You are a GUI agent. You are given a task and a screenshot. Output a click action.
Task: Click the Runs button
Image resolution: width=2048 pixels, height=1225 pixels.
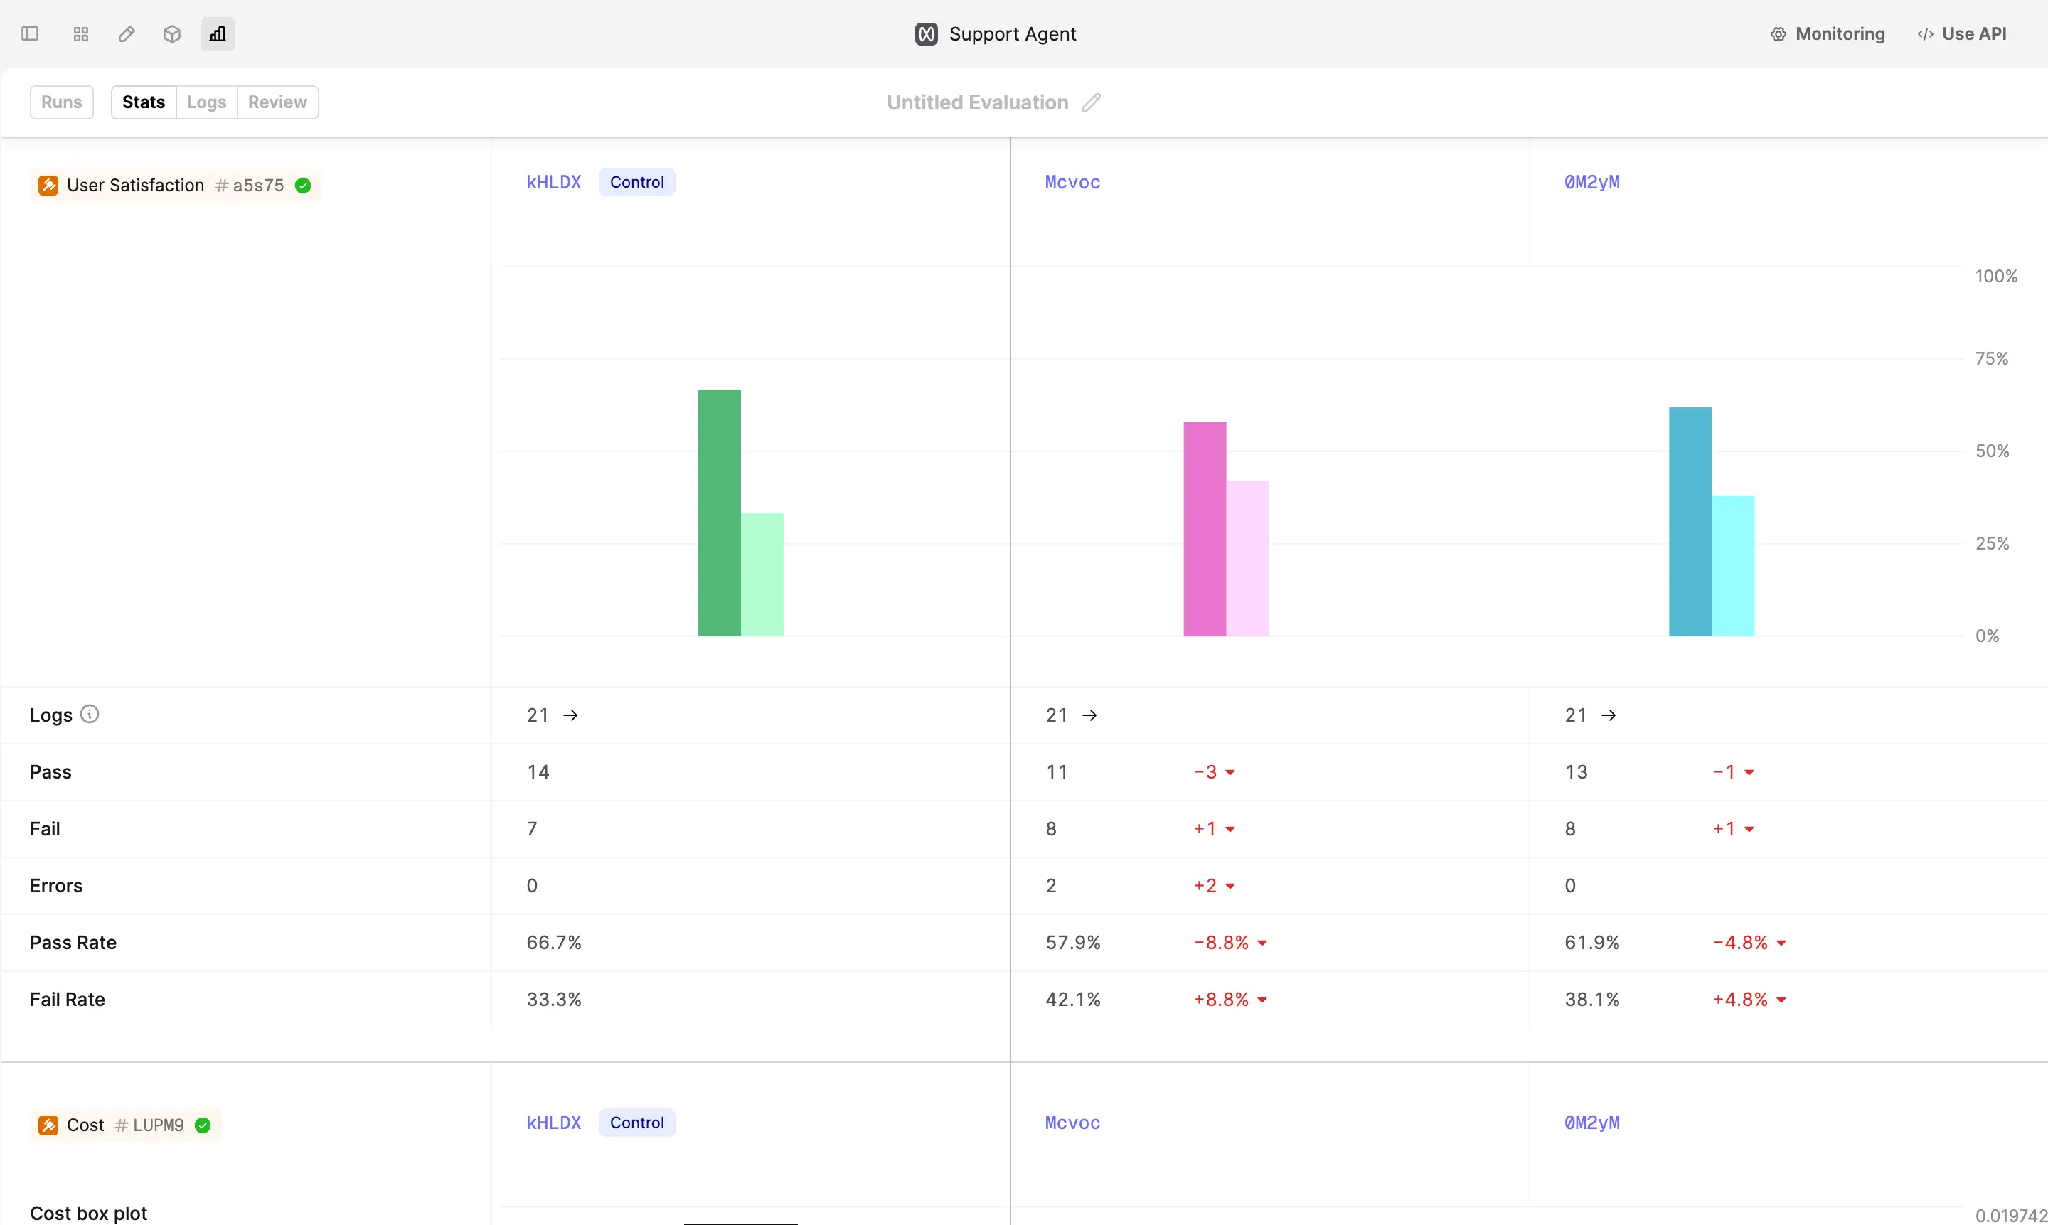coord(62,102)
